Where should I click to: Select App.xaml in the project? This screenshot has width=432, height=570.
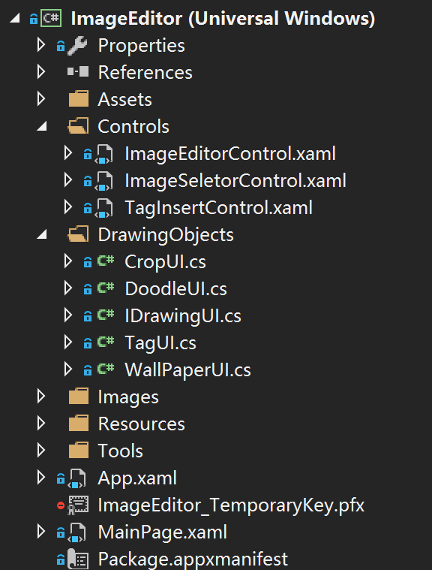coord(137,478)
